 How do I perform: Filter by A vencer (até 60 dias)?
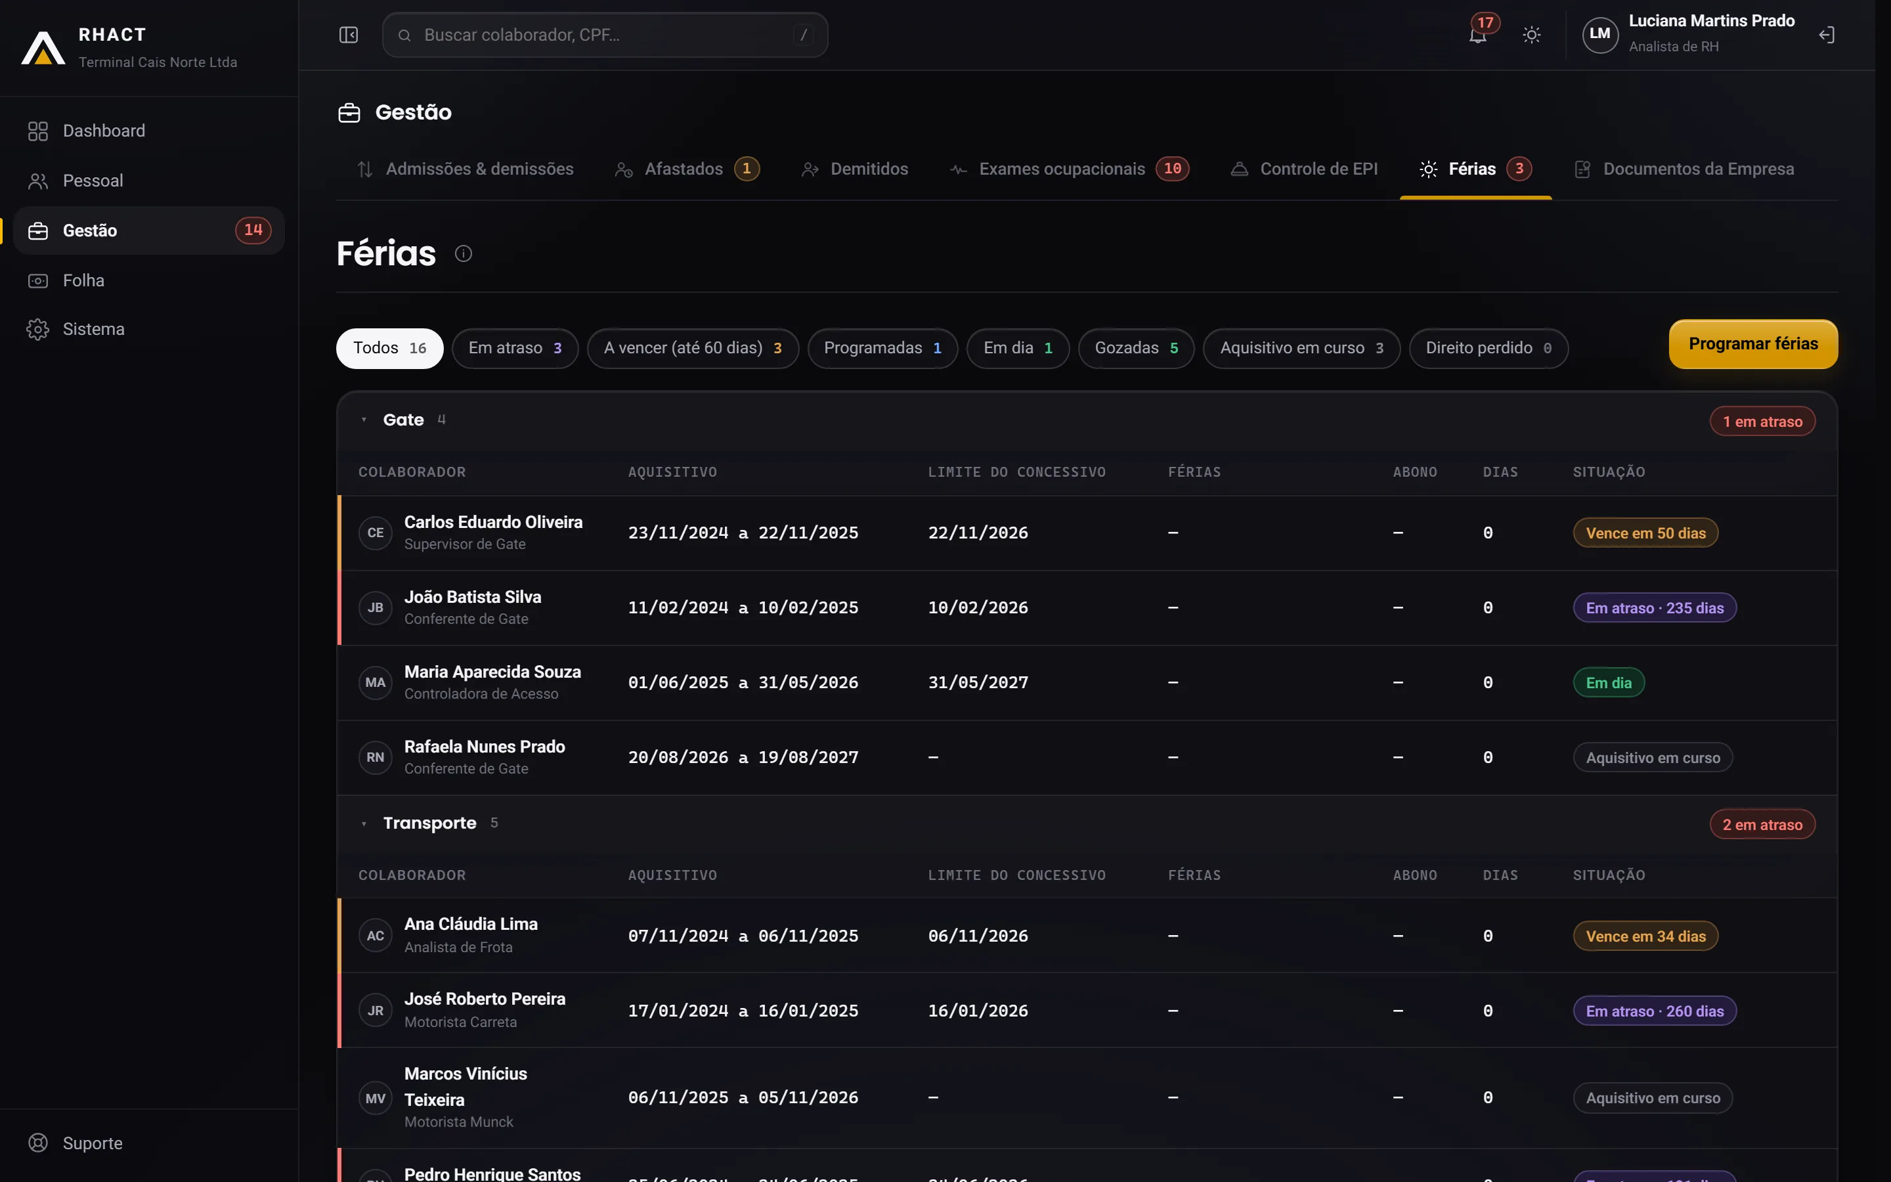(x=693, y=348)
